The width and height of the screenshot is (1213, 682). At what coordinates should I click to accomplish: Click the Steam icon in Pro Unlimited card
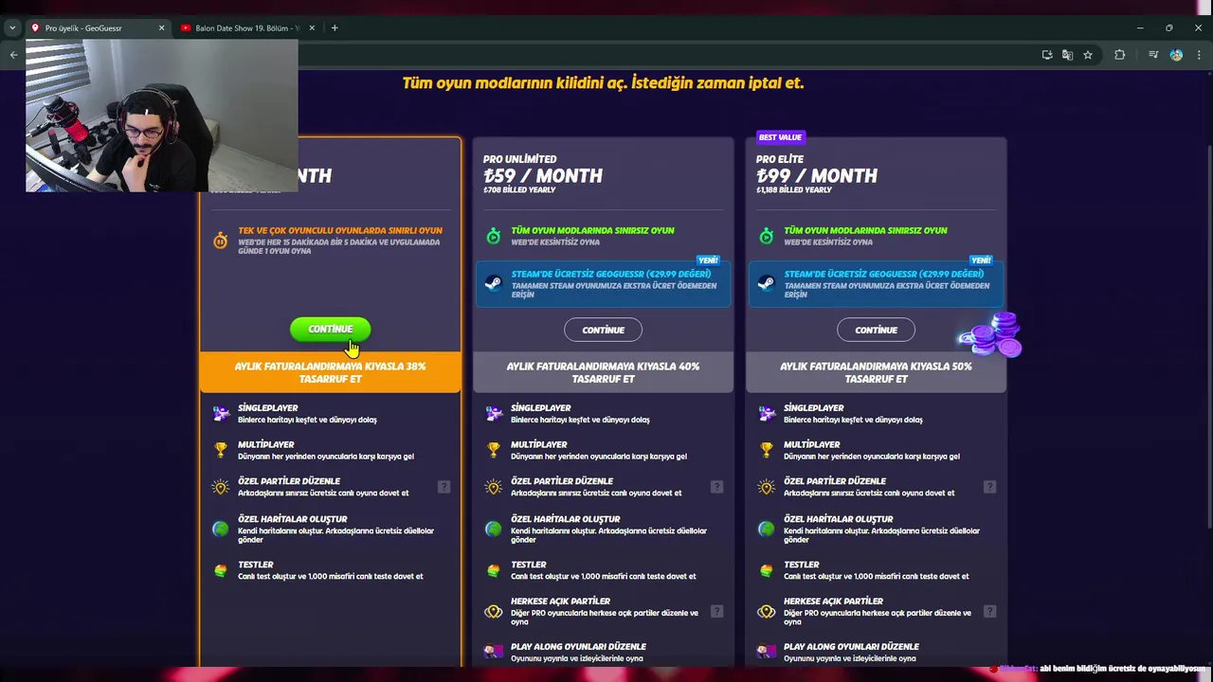(x=493, y=283)
